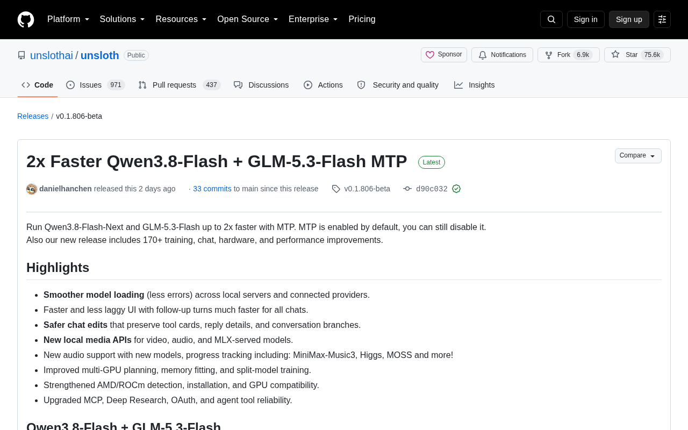Switch to the Issues tab

96,85
